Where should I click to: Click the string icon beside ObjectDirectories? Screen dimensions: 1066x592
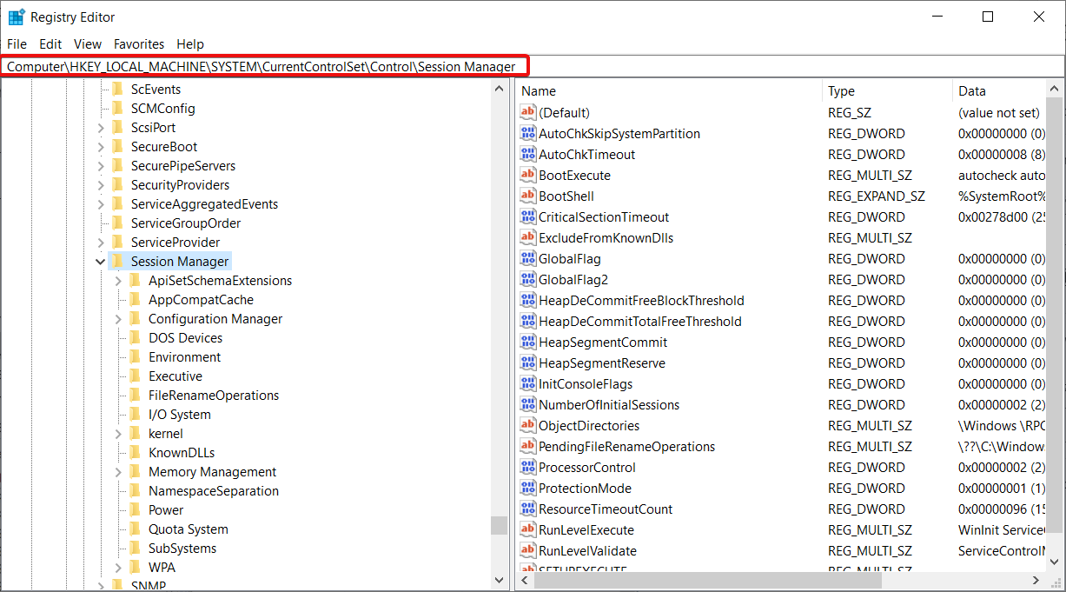[527, 425]
